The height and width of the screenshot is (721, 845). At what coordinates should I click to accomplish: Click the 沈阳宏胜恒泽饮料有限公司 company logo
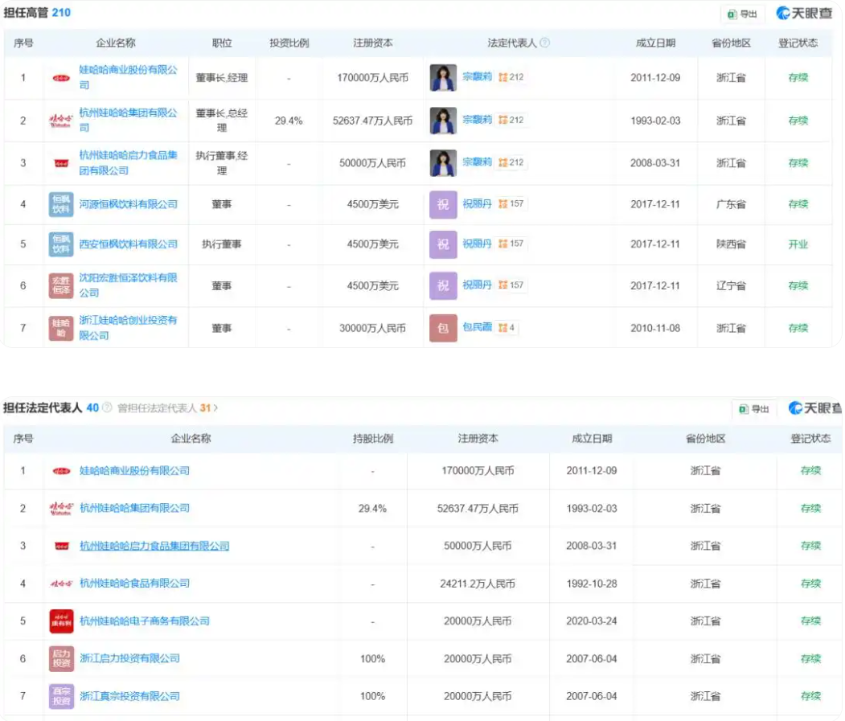coord(61,285)
